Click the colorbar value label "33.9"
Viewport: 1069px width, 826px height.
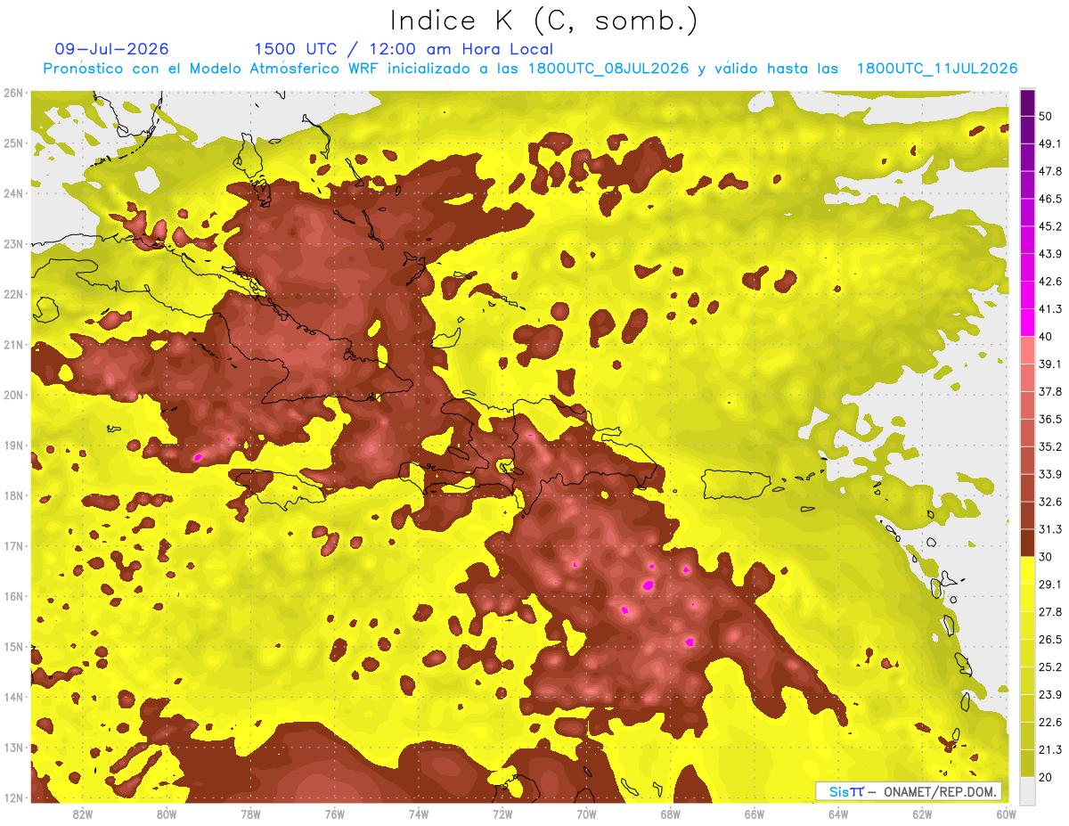[1050, 474]
